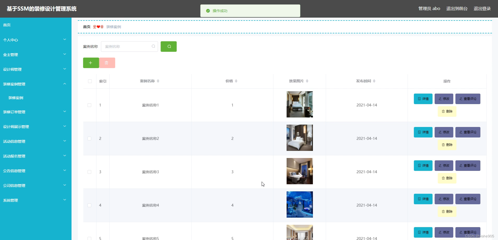
Task: Click 修改 for 案例名称1 row
Action: [444, 99]
